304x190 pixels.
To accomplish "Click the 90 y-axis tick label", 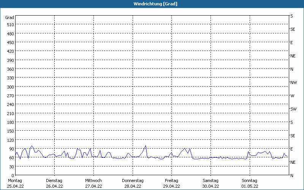I will click(12, 149).
